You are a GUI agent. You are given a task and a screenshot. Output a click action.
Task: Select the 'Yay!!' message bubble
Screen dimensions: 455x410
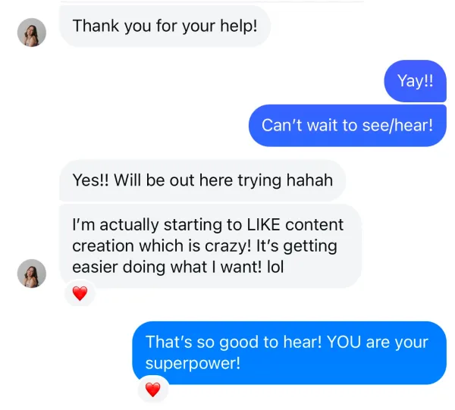pyautogui.click(x=416, y=81)
